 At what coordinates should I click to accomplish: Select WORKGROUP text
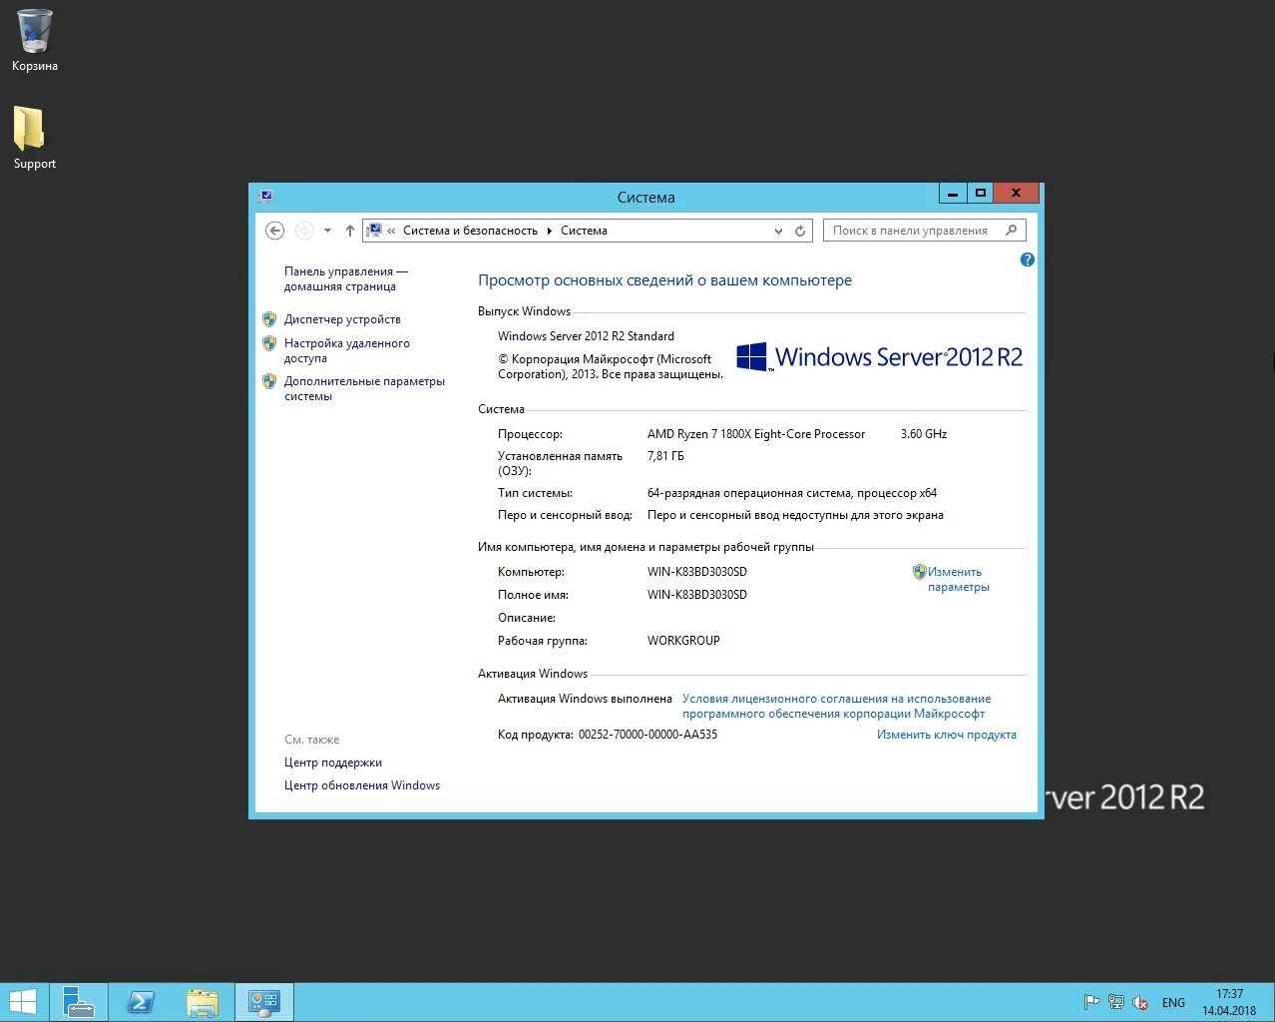coord(683,641)
